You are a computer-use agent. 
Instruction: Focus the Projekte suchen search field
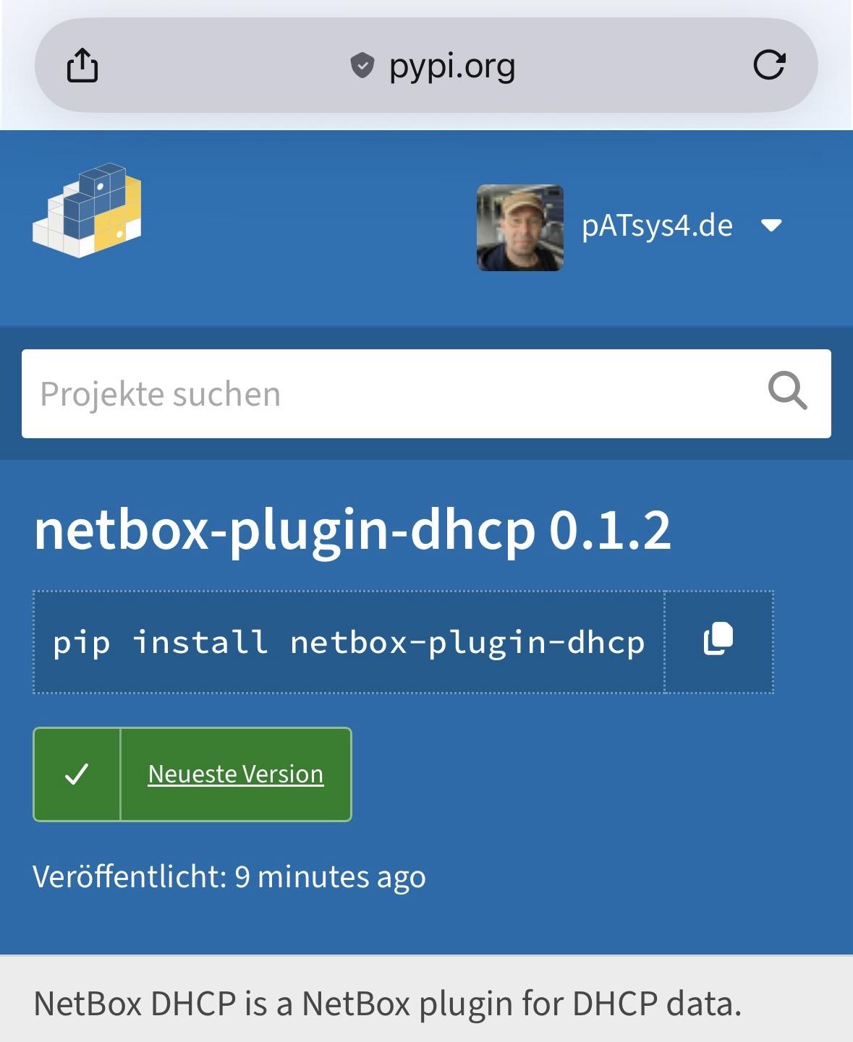tap(391, 394)
